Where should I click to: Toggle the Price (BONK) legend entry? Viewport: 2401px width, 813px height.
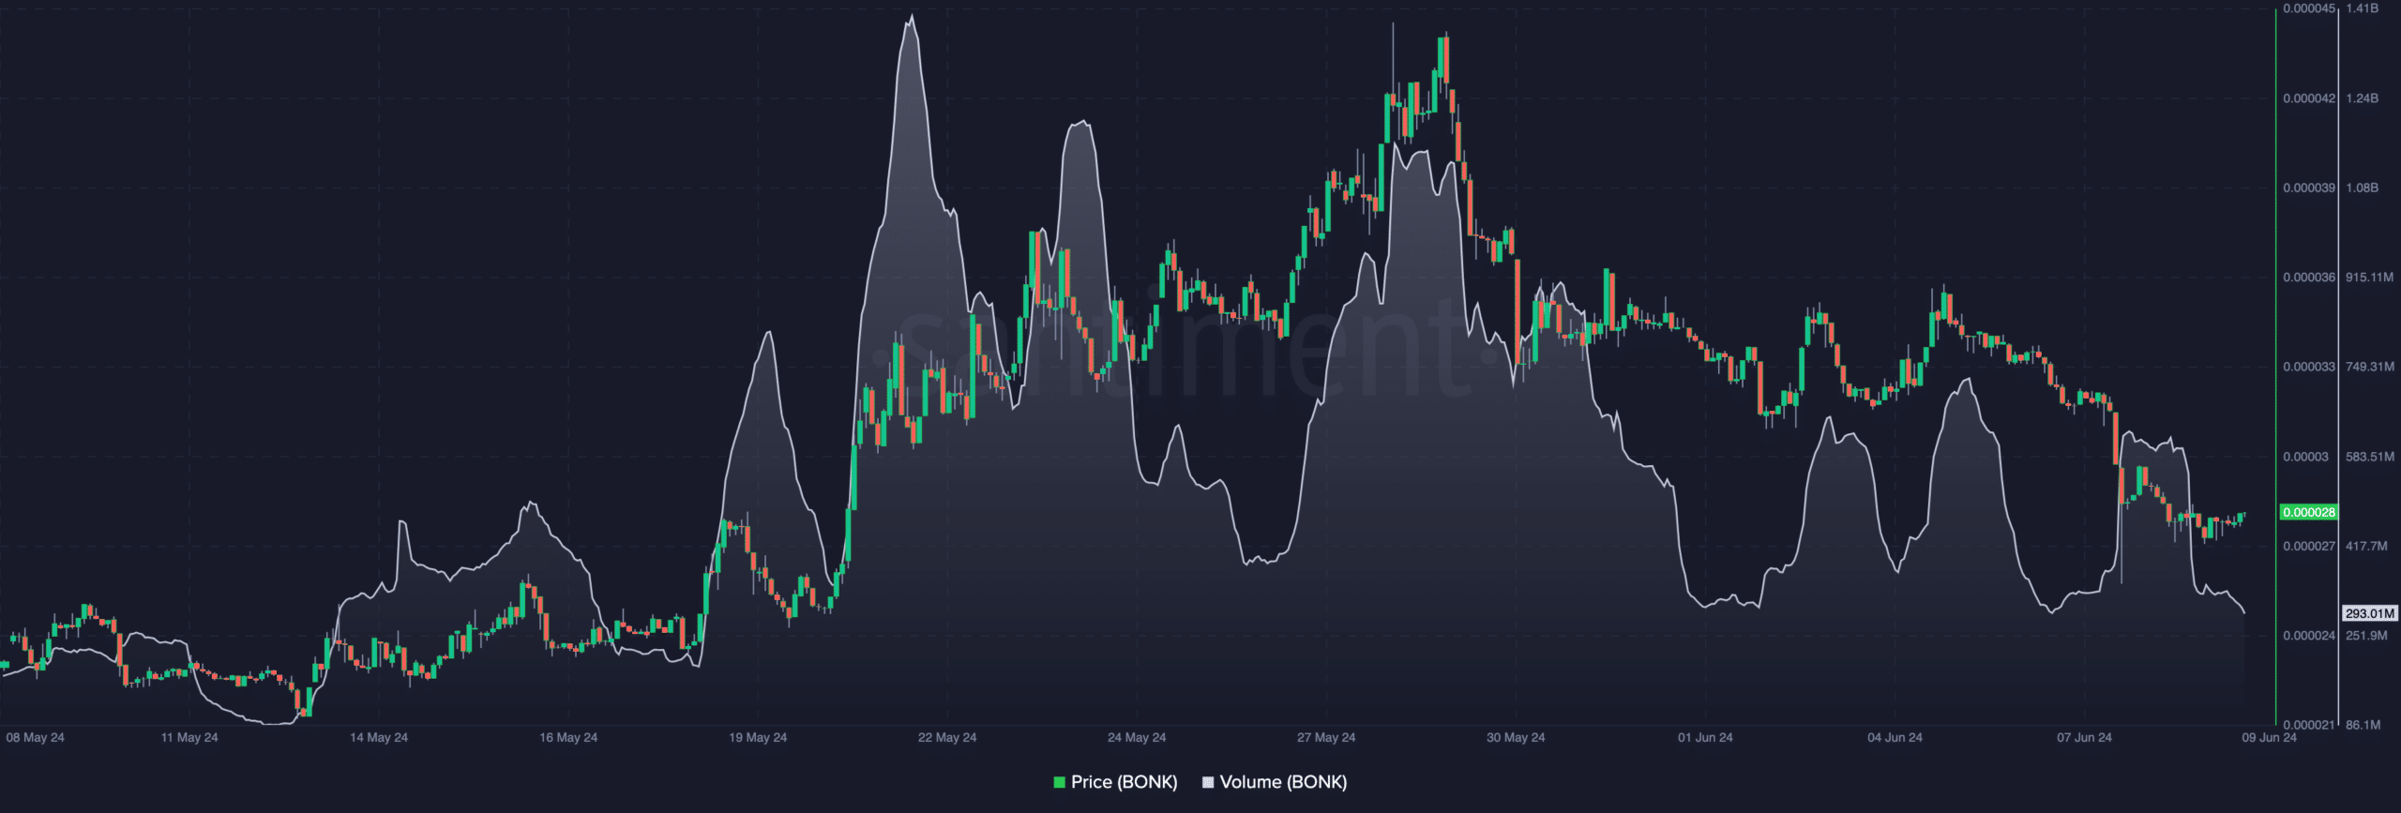[1115, 782]
